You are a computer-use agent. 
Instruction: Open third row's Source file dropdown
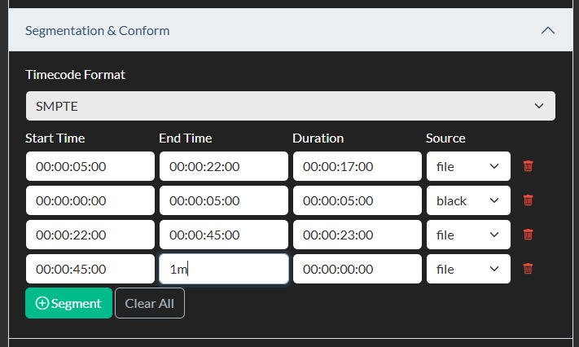[x=468, y=235]
